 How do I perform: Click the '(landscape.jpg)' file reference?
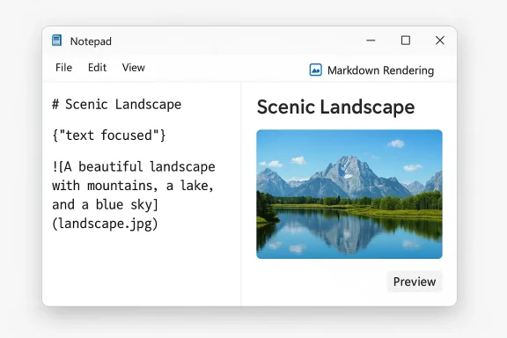[105, 224]
